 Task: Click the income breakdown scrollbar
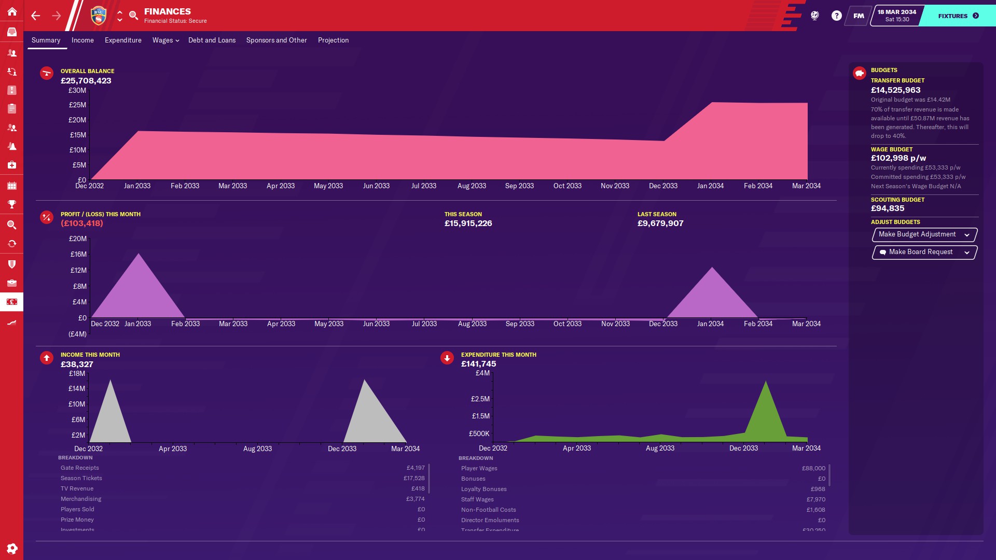(x=429, y=479)
